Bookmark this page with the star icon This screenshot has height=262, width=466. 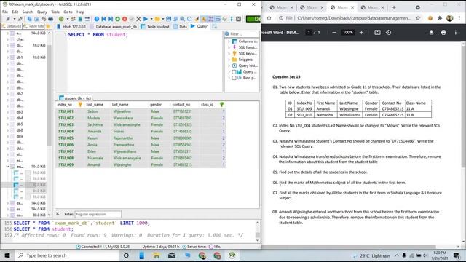pos(418,18)
